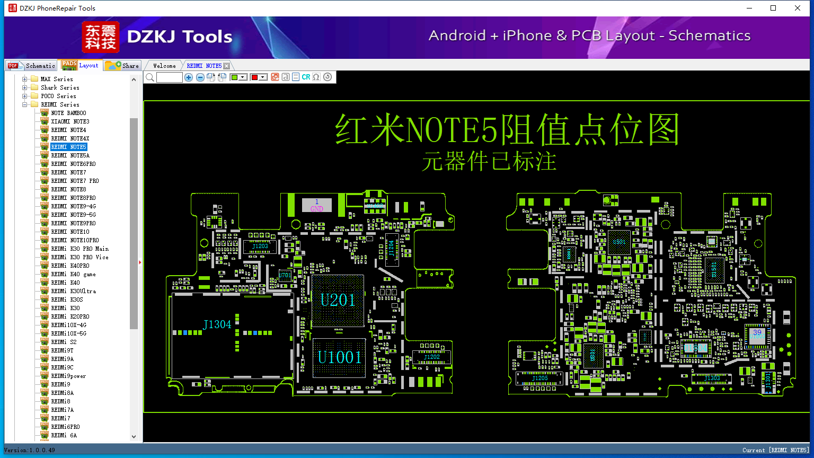The width and height of the screenshot is (814, 458).
Task: Open the REDMI NOTE10PRO layout
Action: [75, 240]
